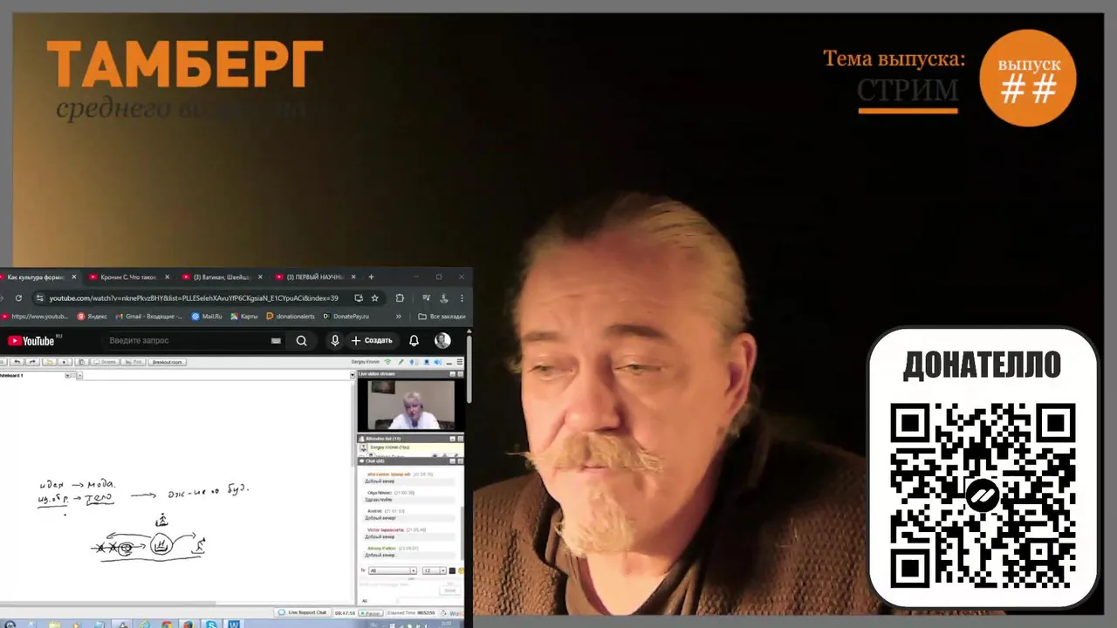Open the hamburger menu in webinar header
The height and width of the screenshot is (628, 1117).
point(460,362)
